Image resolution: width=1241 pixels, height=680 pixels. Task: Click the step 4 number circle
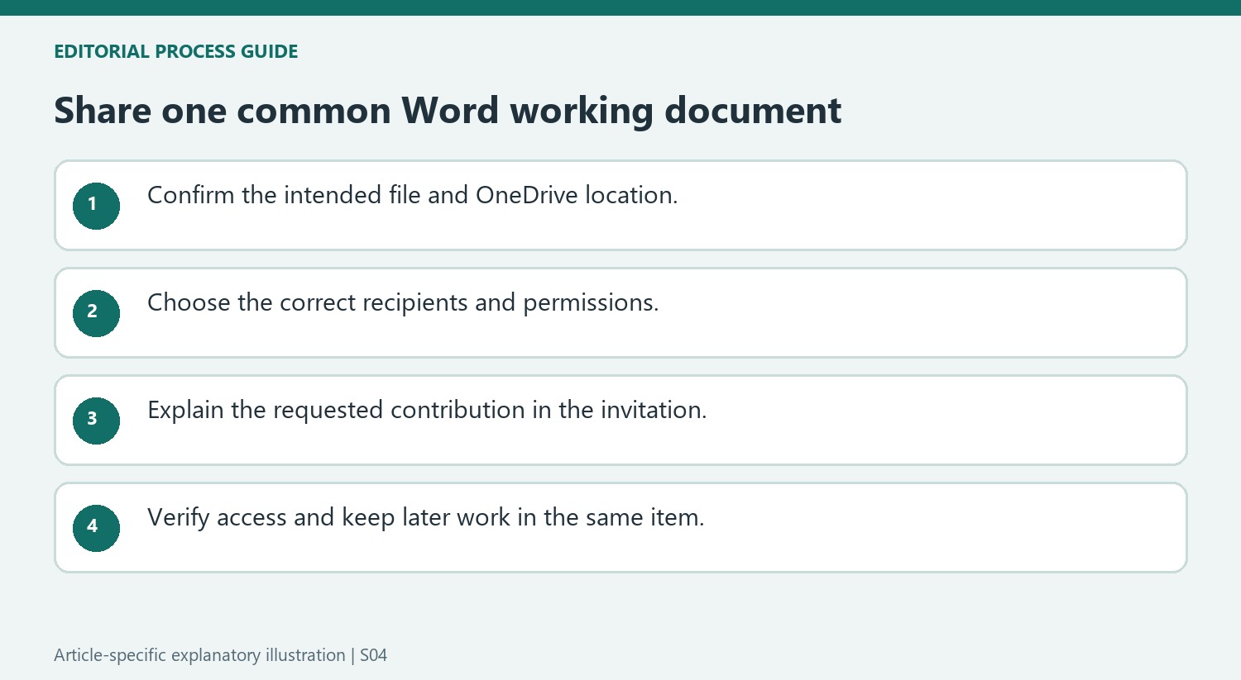[96, 528]
